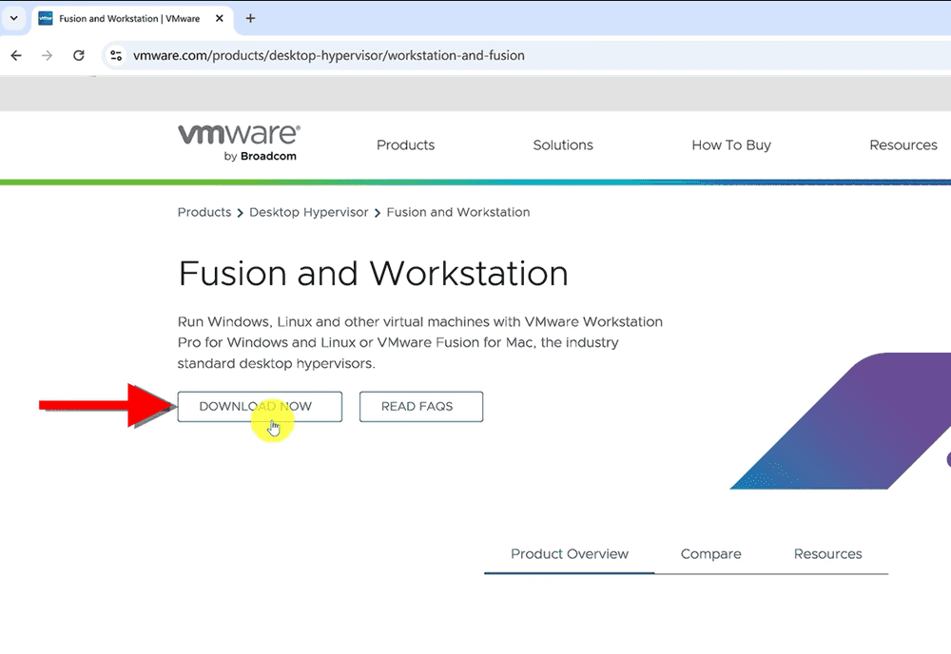This screenshot has width=951, height=654.
Task: Open a new browser tab
Action: [x=251, y=18]
